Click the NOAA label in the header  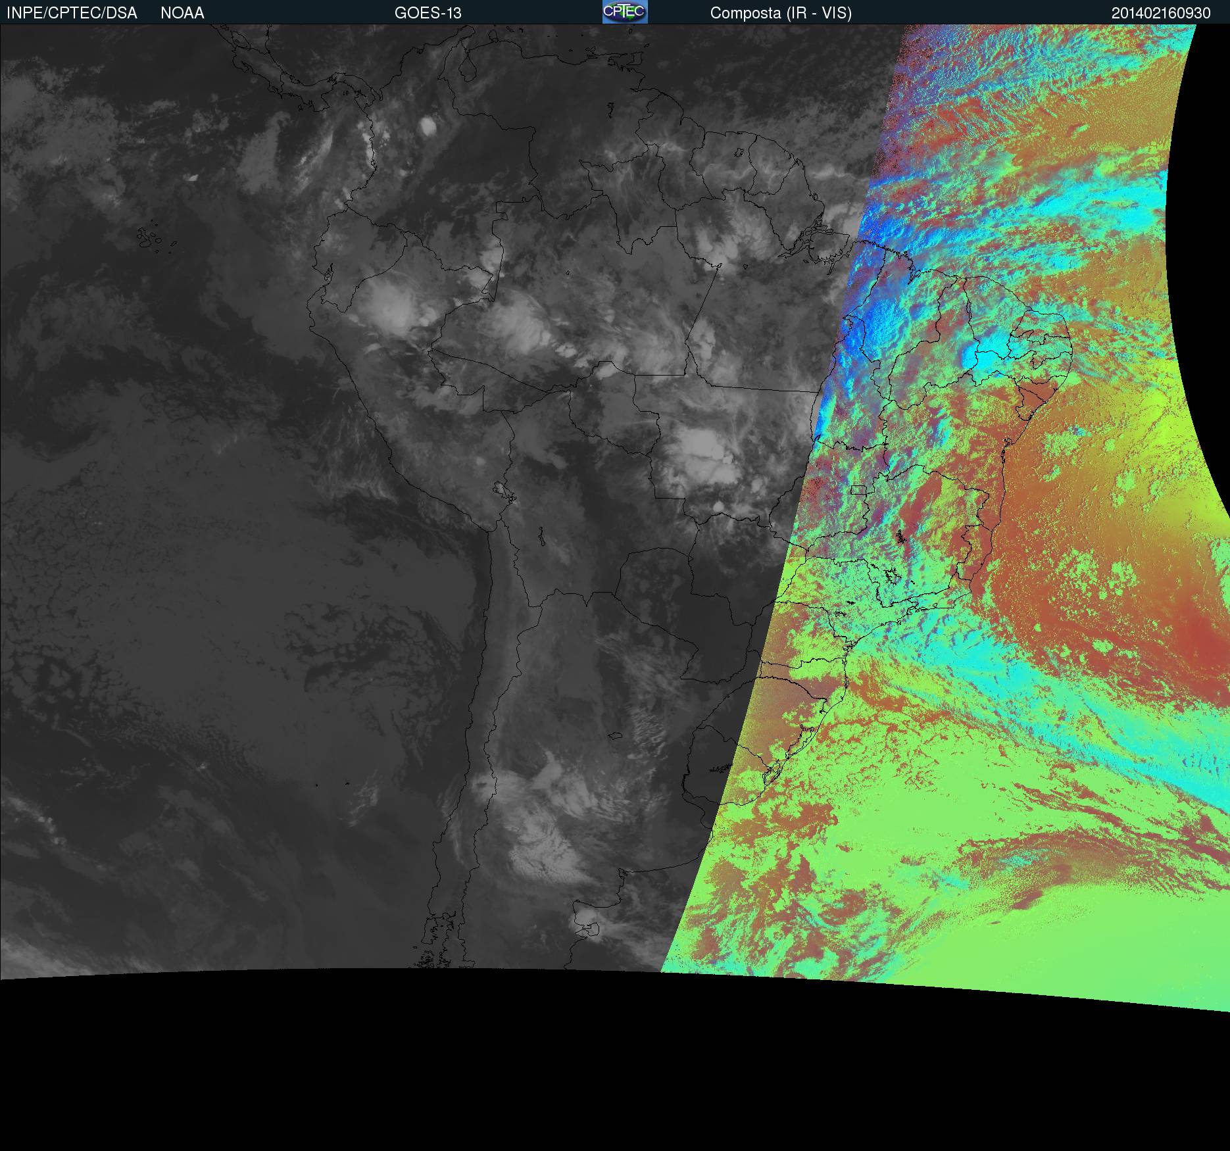(182, 13)
